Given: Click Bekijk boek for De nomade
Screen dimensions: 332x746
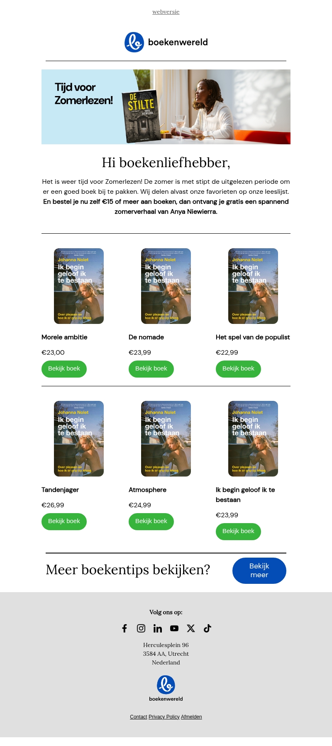Looking at the screenshot, I should [x=151, y=369].
